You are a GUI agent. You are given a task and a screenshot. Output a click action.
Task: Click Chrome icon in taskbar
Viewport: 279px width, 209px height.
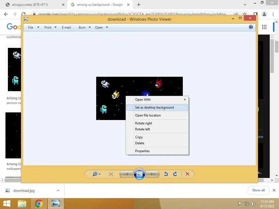tap(39, 204)
